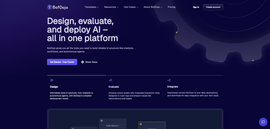Expand the Templates chevron arrow
The image size is (270, 129).
pyautogui.click(x=98, y=7)
